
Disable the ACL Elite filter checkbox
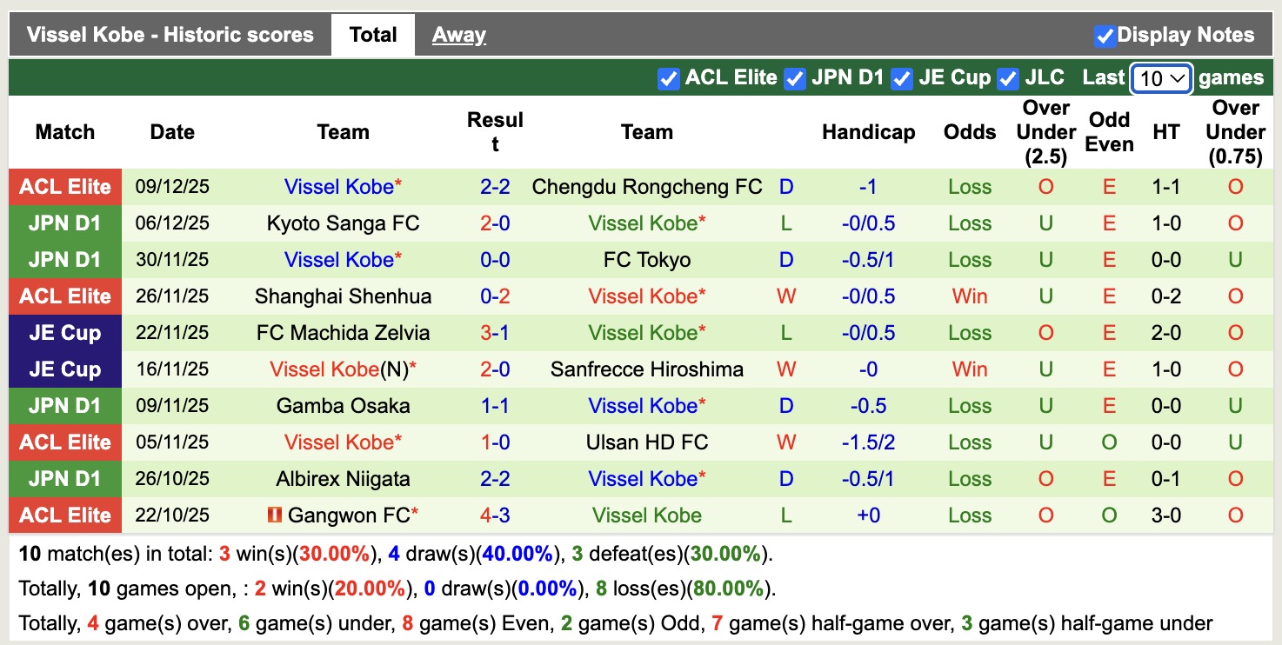click(x=668, y=77)
